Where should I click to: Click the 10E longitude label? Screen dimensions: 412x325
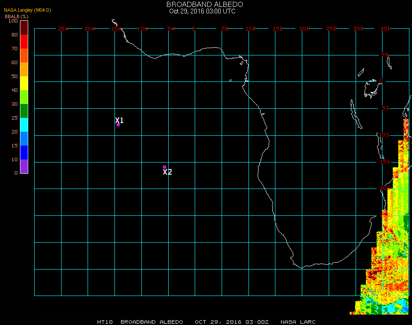point(250,29)
